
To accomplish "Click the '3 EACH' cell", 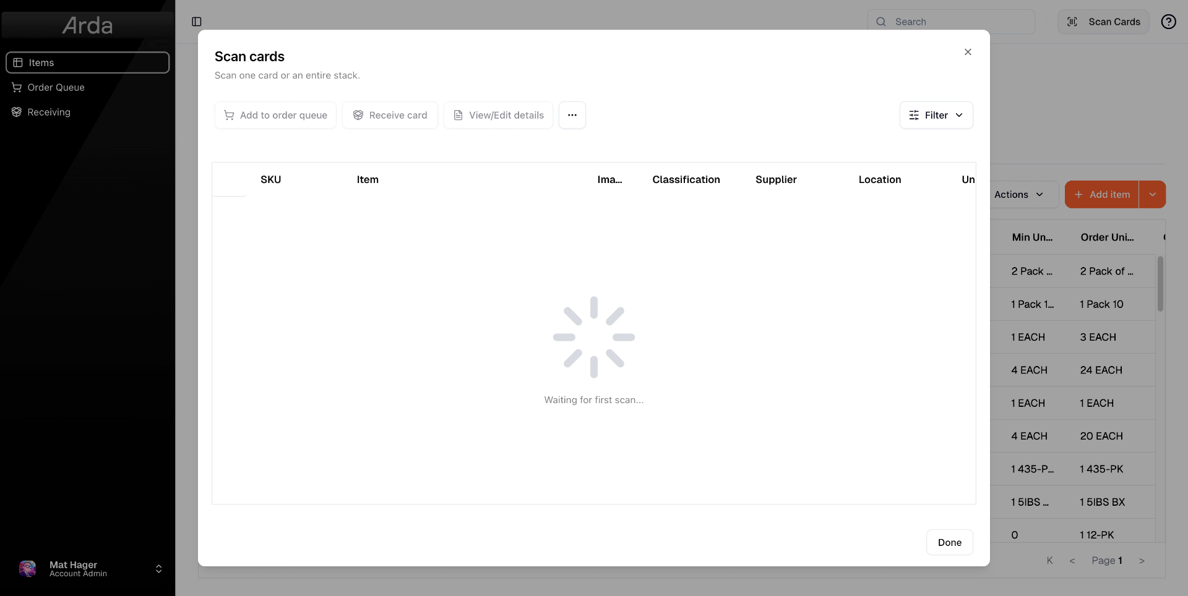I will [1098, 337].
